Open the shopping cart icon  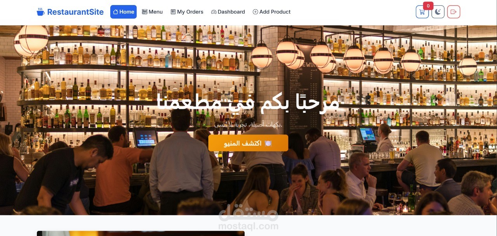(x=422, y=12)
